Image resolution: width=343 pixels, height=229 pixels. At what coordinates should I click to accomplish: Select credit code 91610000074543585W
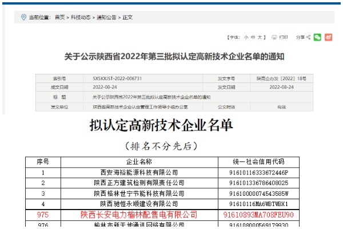coord(258,194)
